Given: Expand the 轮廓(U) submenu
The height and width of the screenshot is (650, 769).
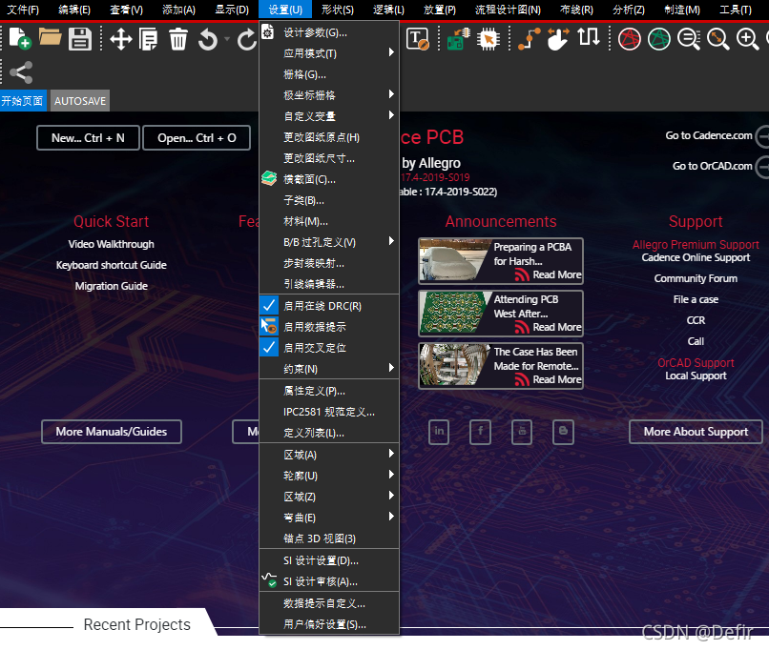Looking at the screenshot, I should tap(329, 476).
